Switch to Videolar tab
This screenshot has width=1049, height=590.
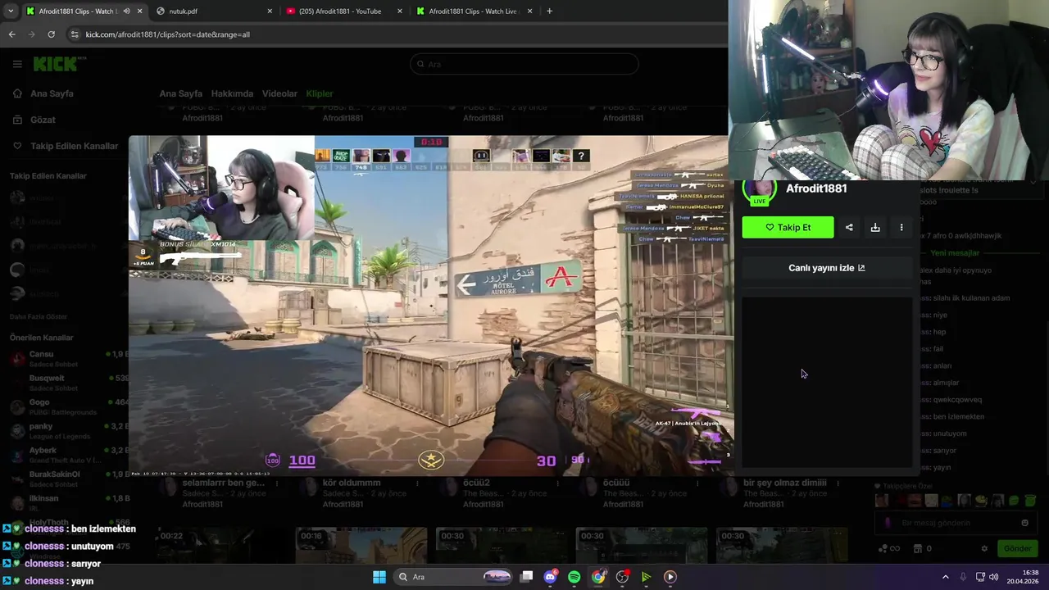pyautogui.click(x=279, y=93)
